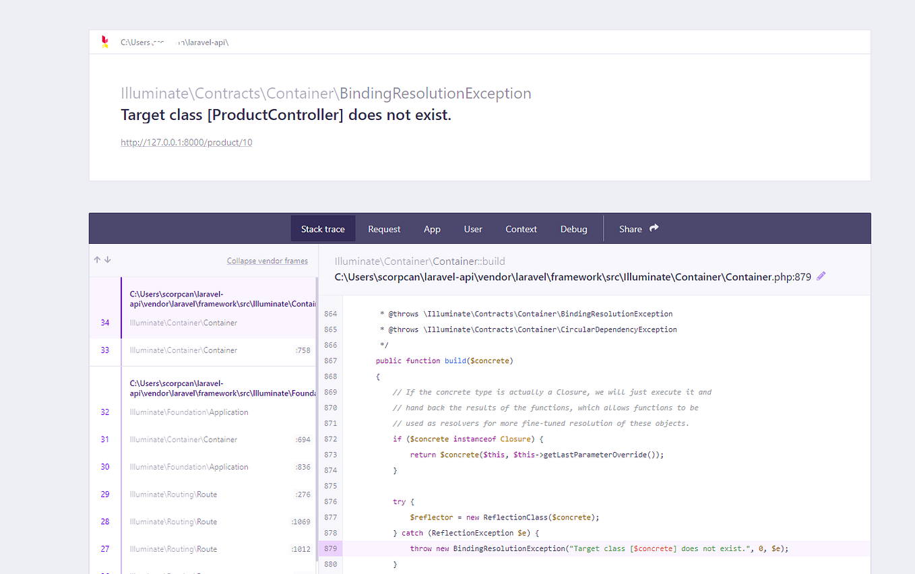Open Container.php in editor via pencil icon
Screen dimensions: 915x574
tap(821, 276)
